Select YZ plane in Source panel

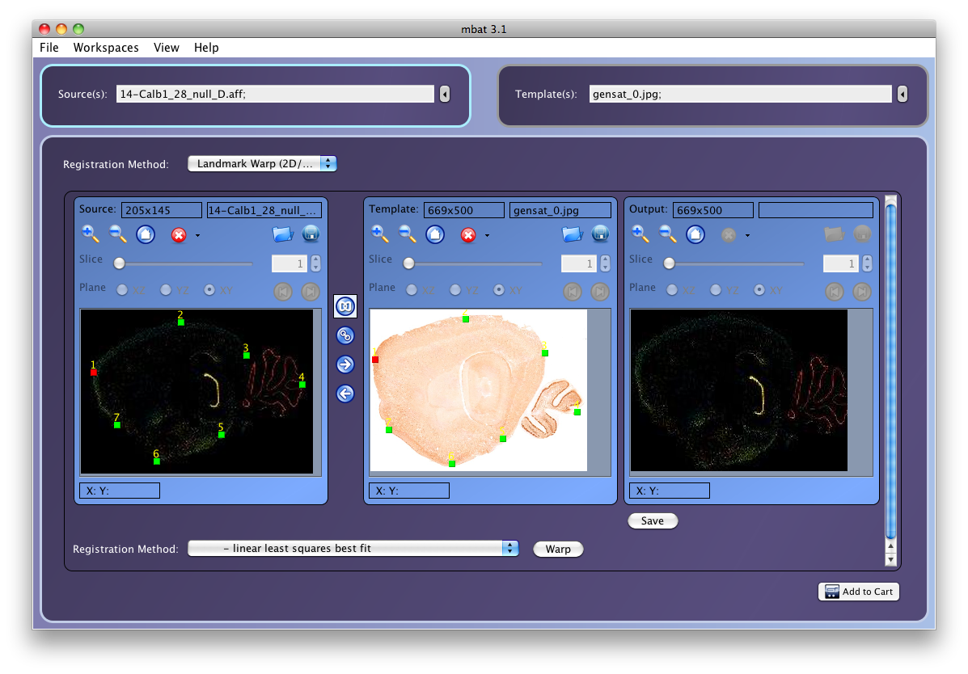pos(166,289)
